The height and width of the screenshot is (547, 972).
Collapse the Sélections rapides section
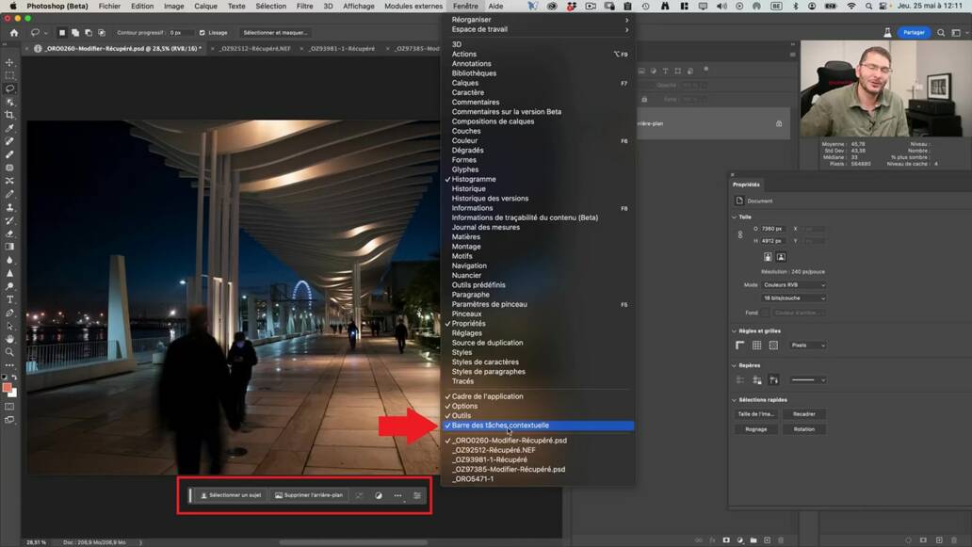[x=735, y=400]
